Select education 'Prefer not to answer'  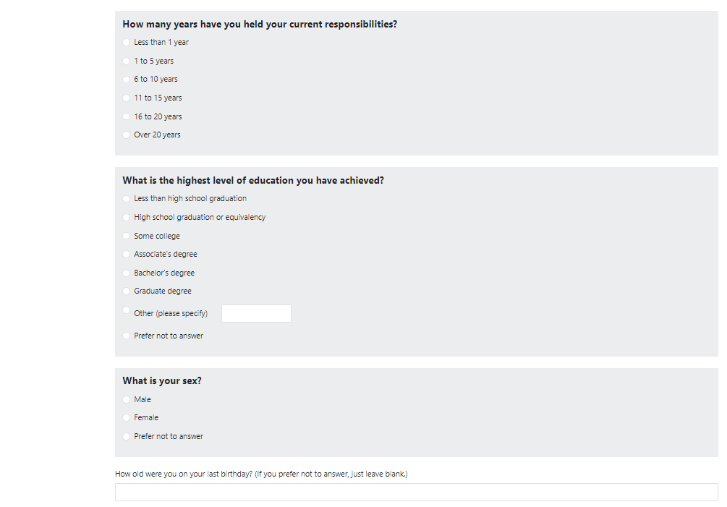[x=127, y=336]
